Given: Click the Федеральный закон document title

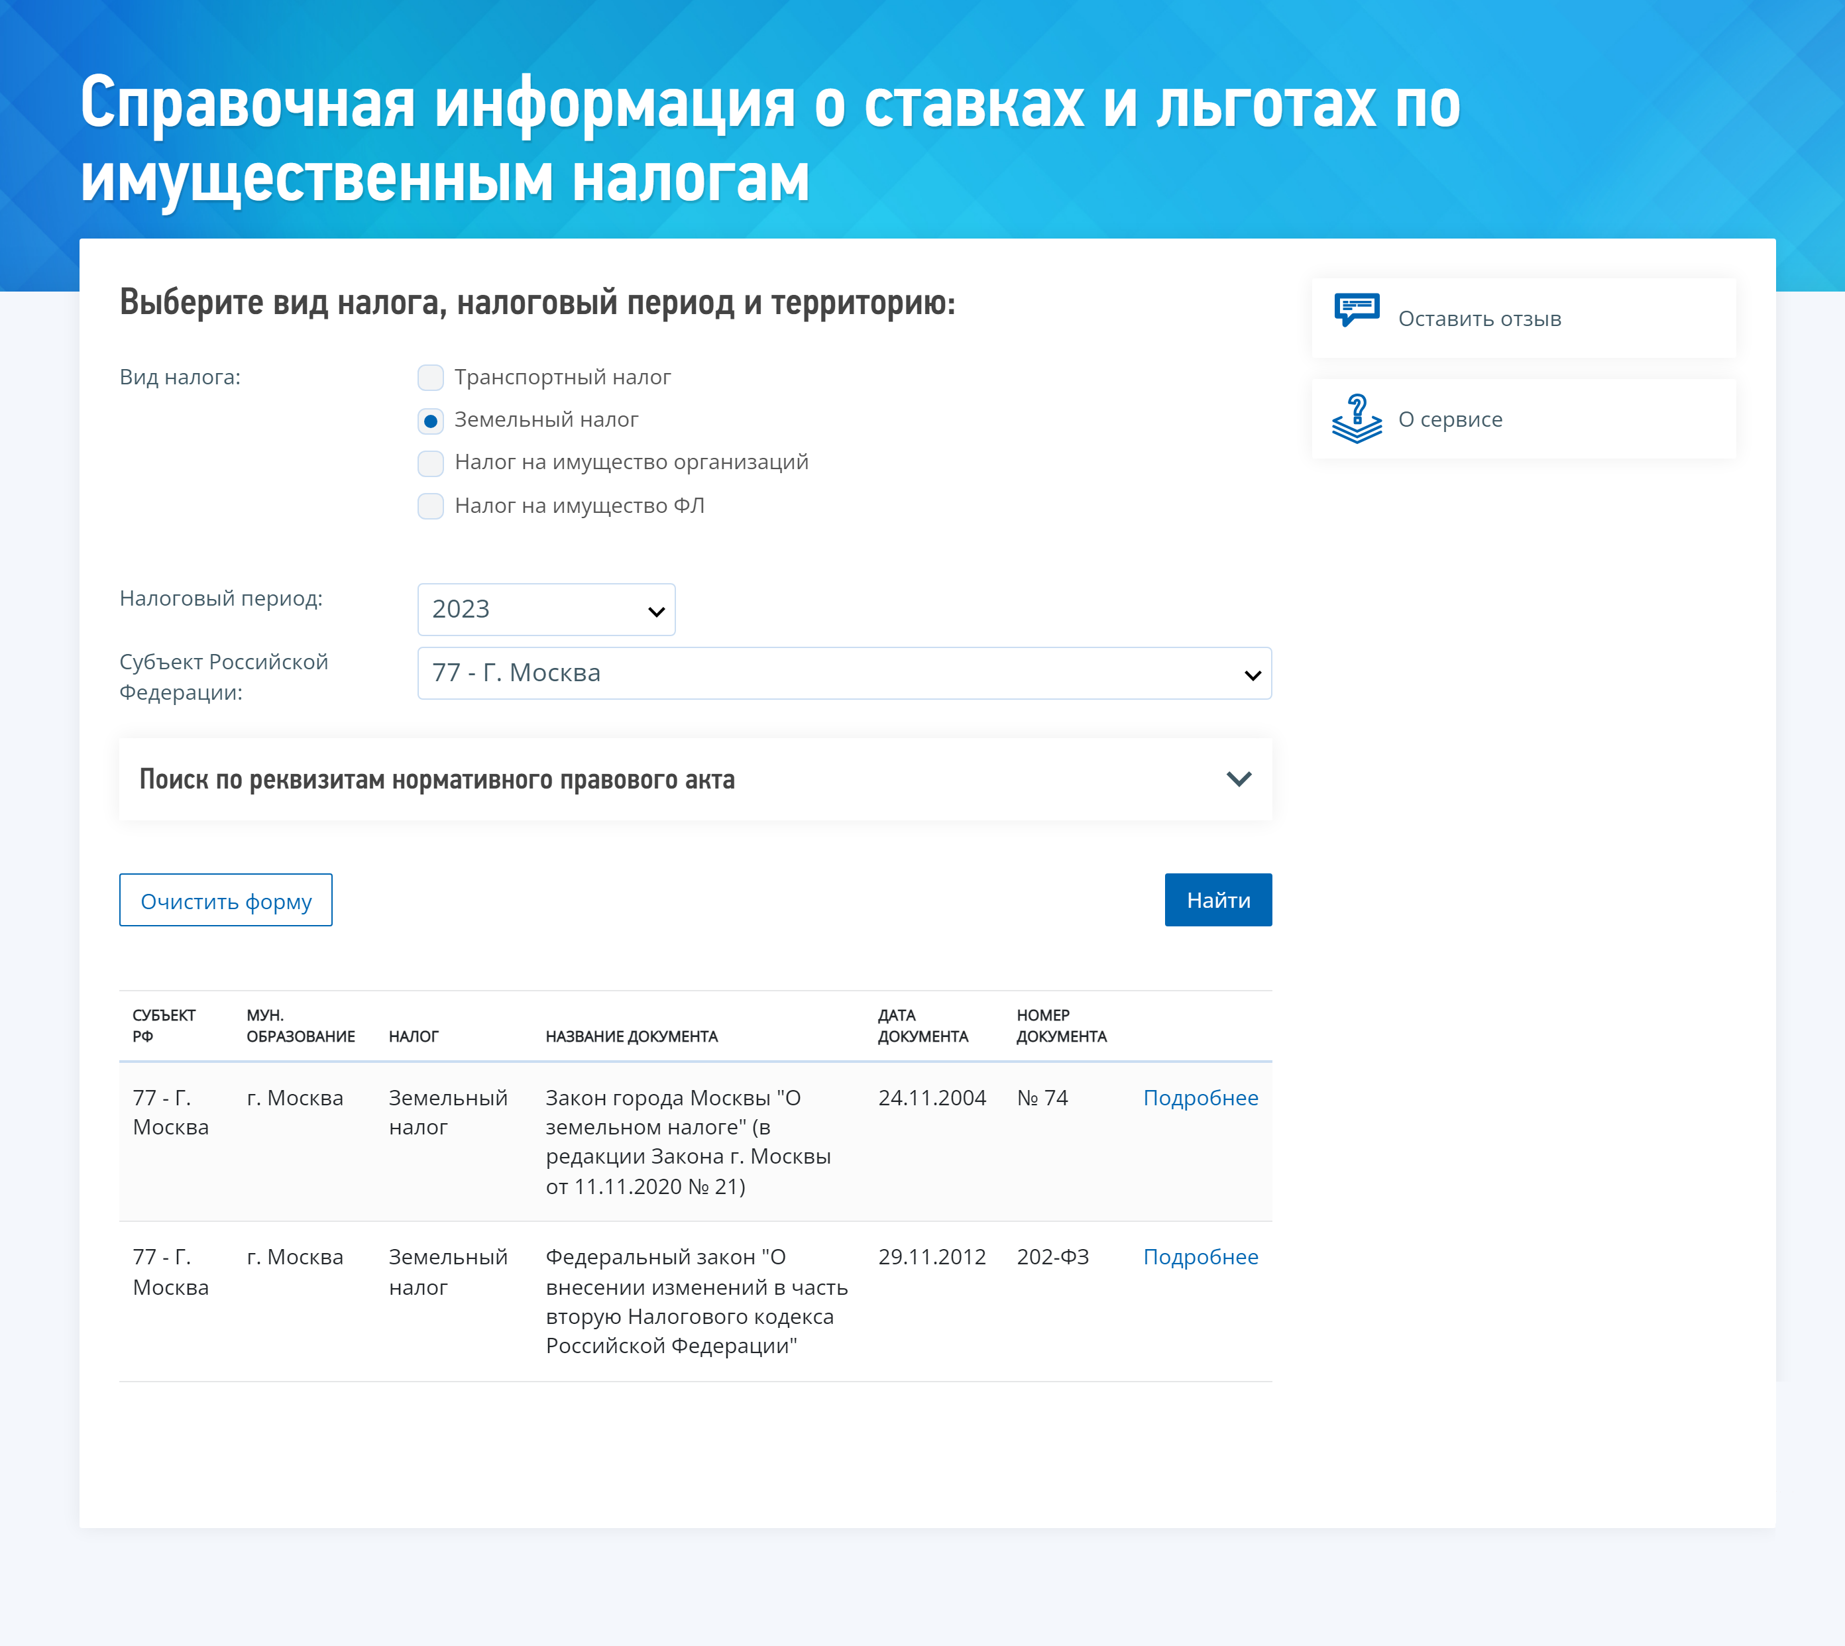Looking at the screenshot, I should point(697,1301).
